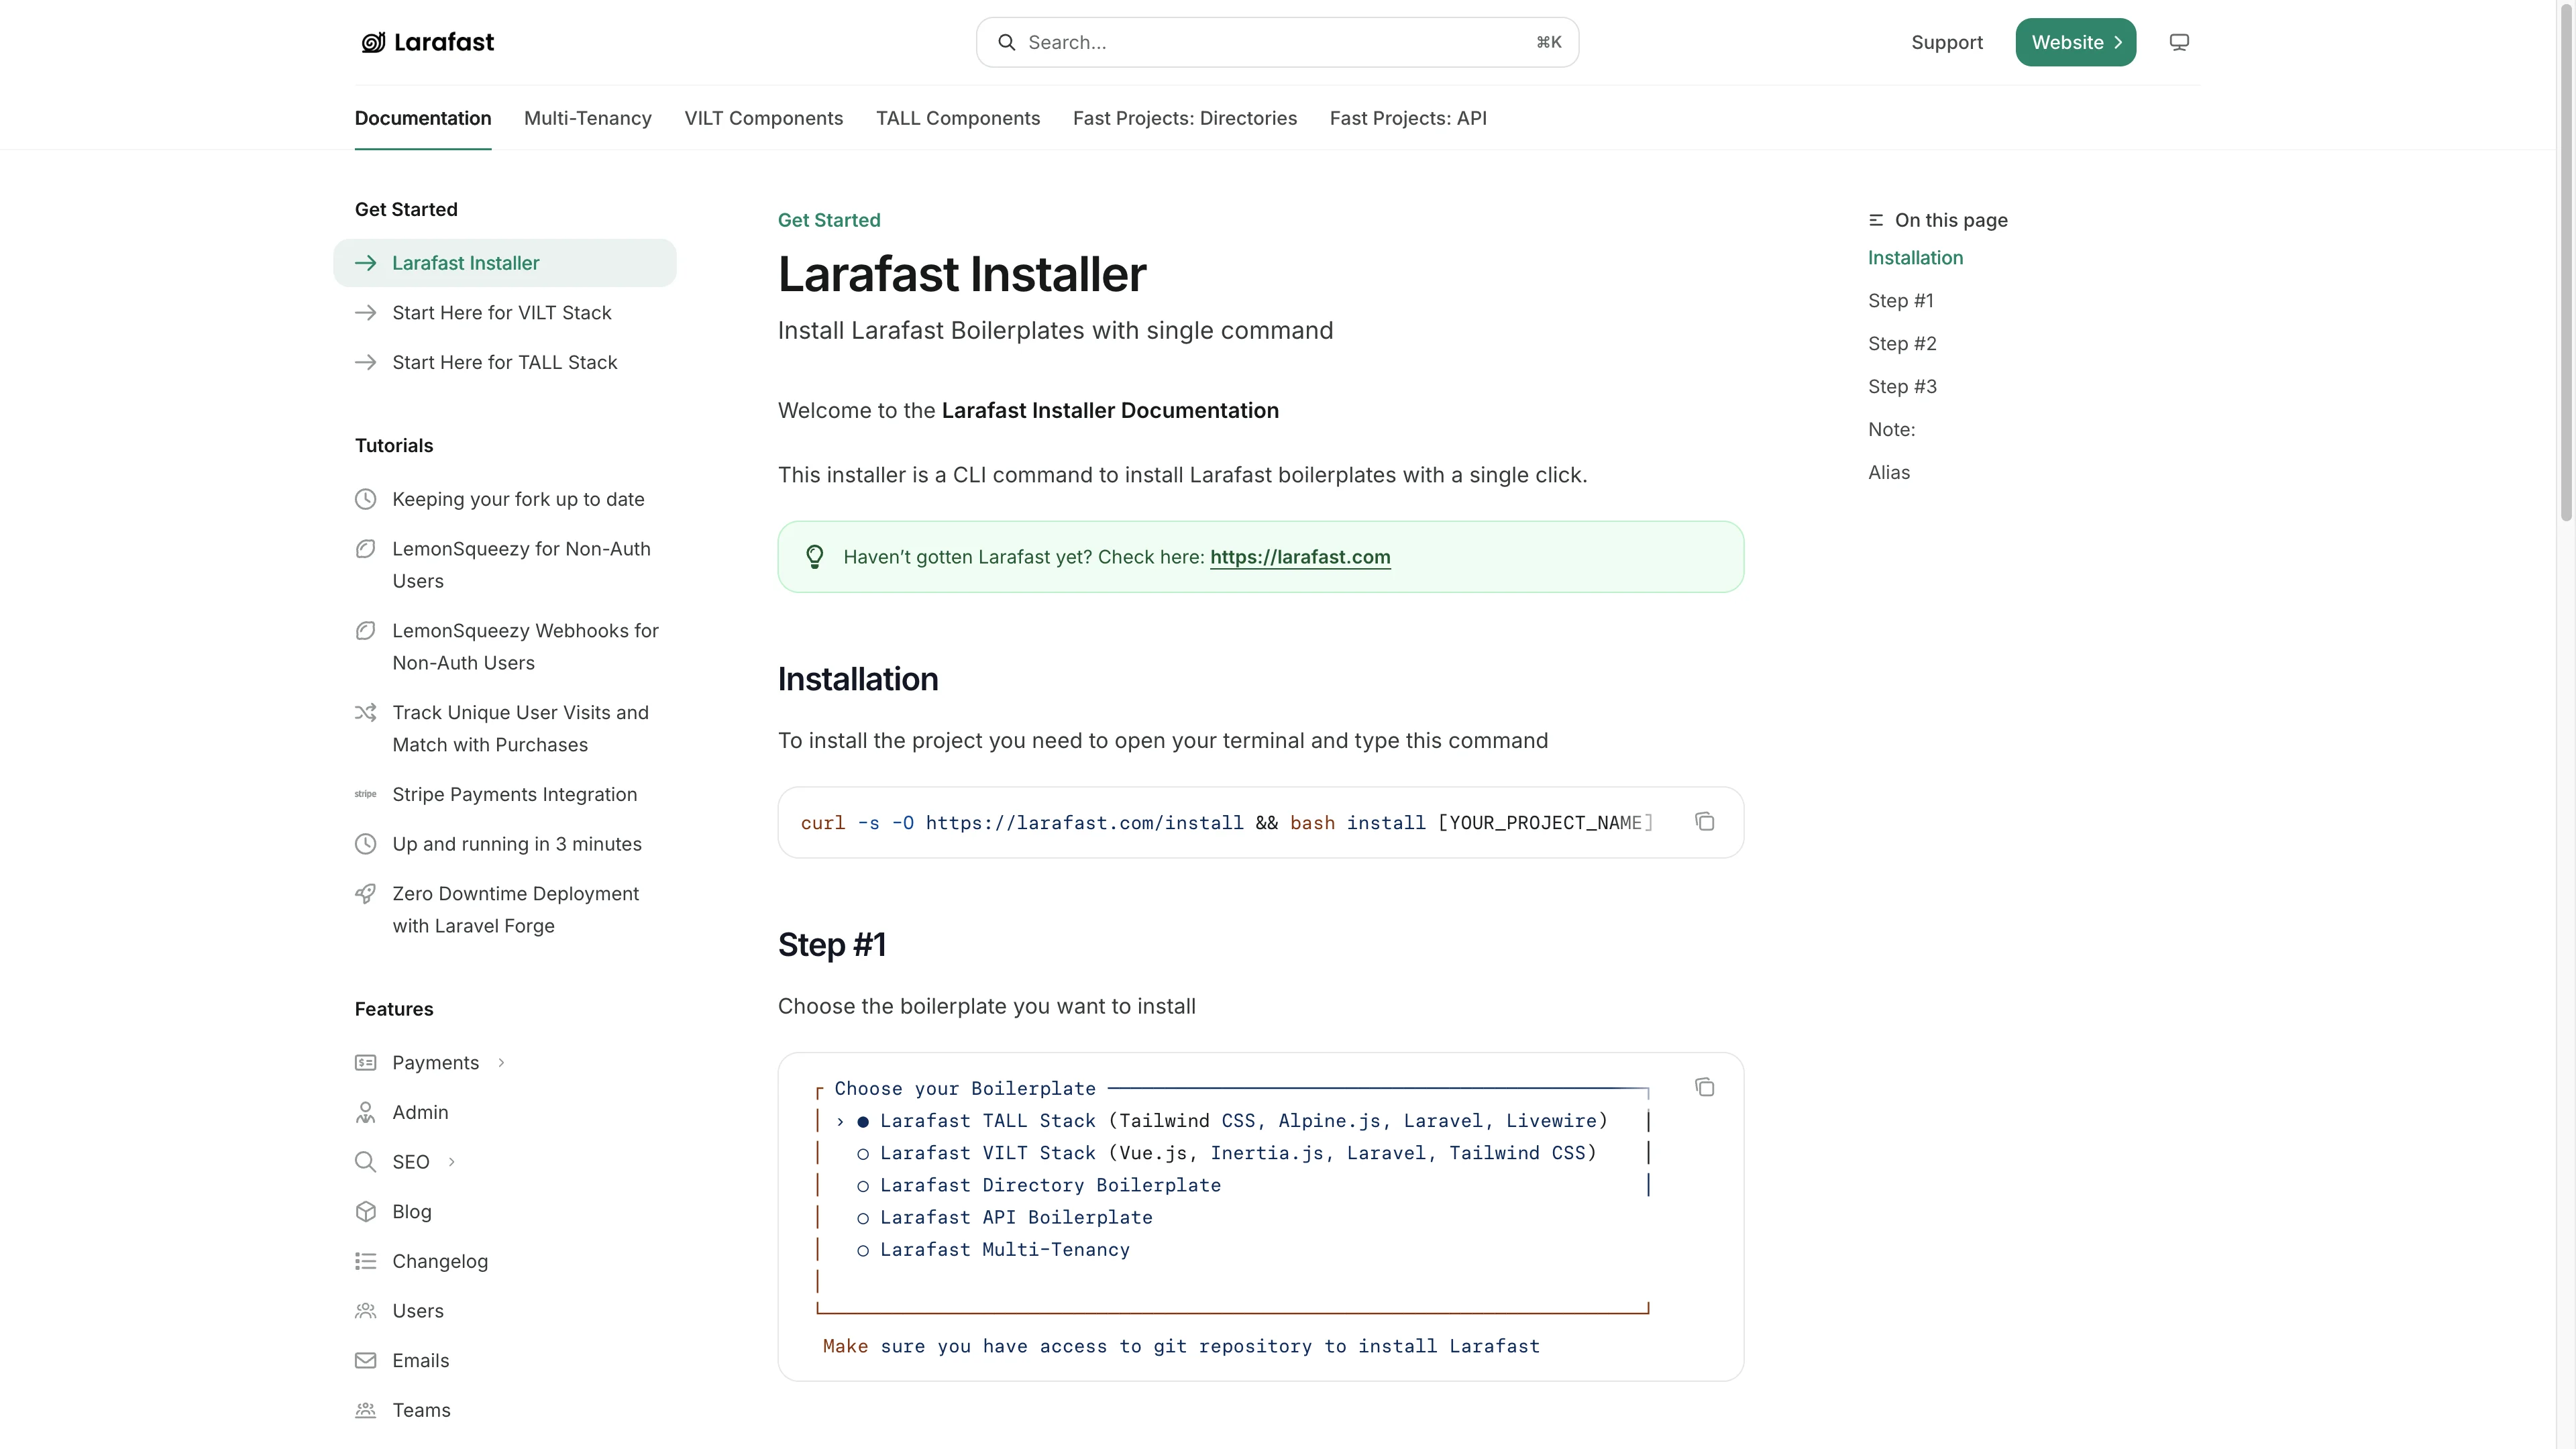2576x1449 pixels.
Task: Switch to the Multi-Tenancy tab
Action: [588, 118]
